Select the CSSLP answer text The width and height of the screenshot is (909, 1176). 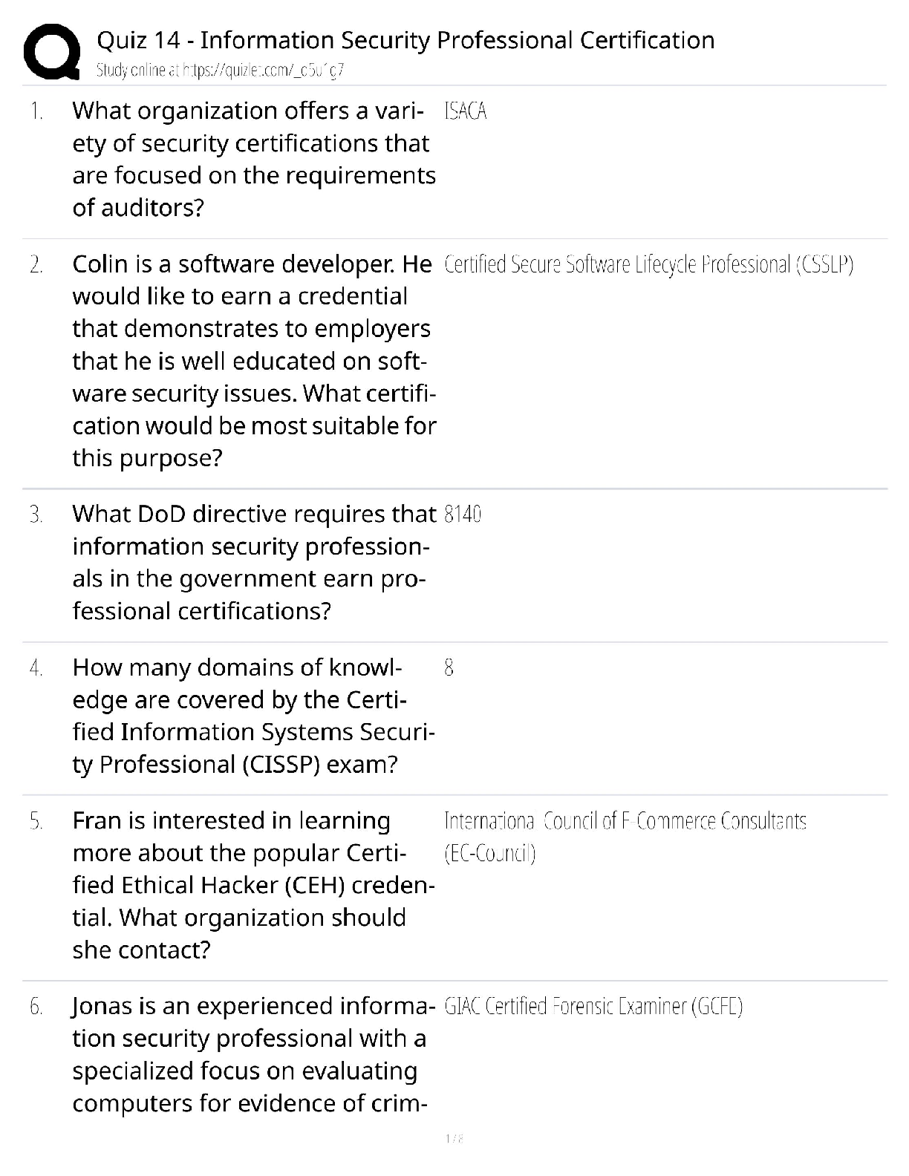point(648,264)
